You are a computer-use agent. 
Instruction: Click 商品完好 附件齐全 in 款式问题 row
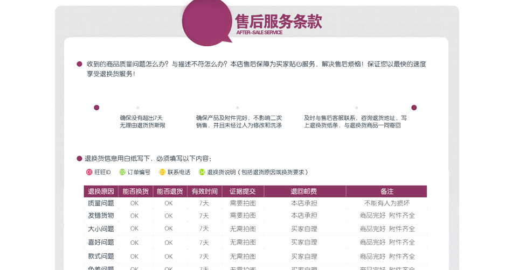pos(388,257)
